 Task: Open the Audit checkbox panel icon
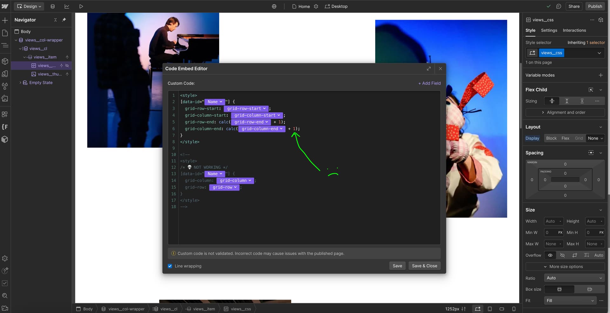(5, 283)
